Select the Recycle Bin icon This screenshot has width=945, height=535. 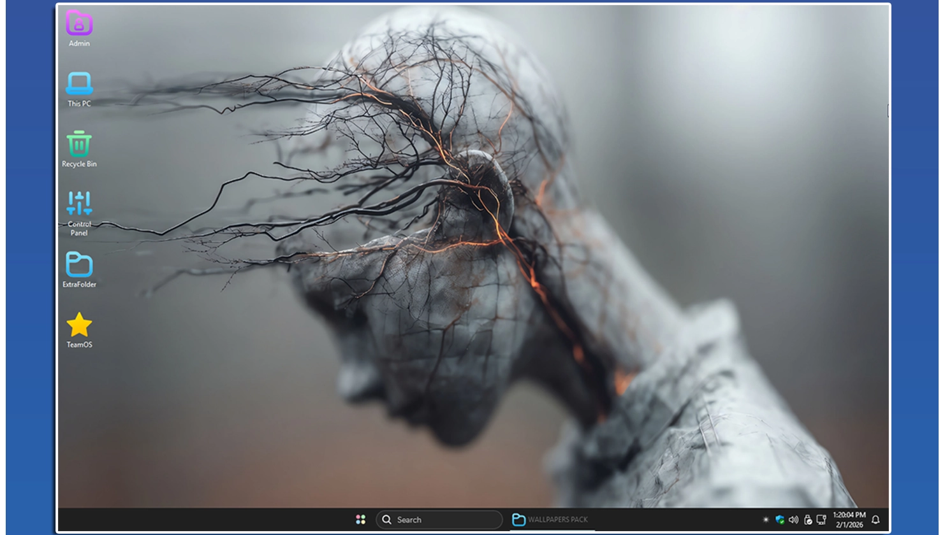[x=79, y=145]
